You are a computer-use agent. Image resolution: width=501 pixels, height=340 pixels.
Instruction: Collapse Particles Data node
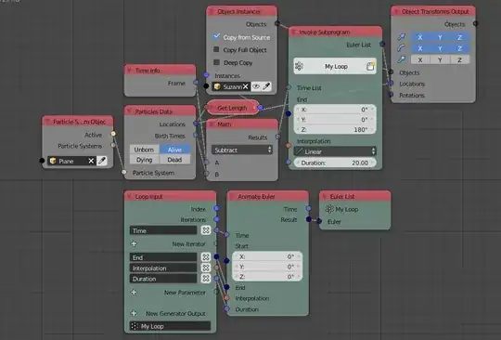tap(129, 111)
